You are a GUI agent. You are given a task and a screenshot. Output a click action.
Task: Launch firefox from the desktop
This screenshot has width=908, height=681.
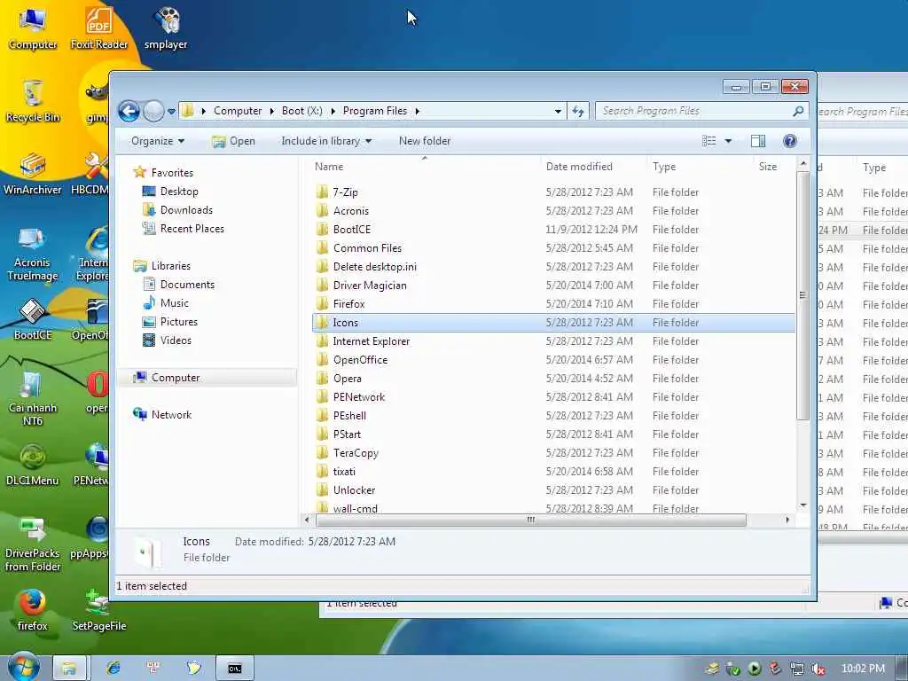pos(33,610)
